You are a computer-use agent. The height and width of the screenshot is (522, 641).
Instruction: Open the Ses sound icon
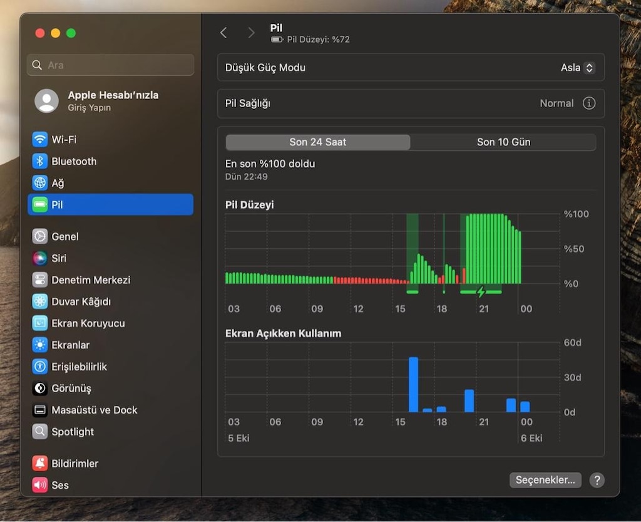pos(39,485)
